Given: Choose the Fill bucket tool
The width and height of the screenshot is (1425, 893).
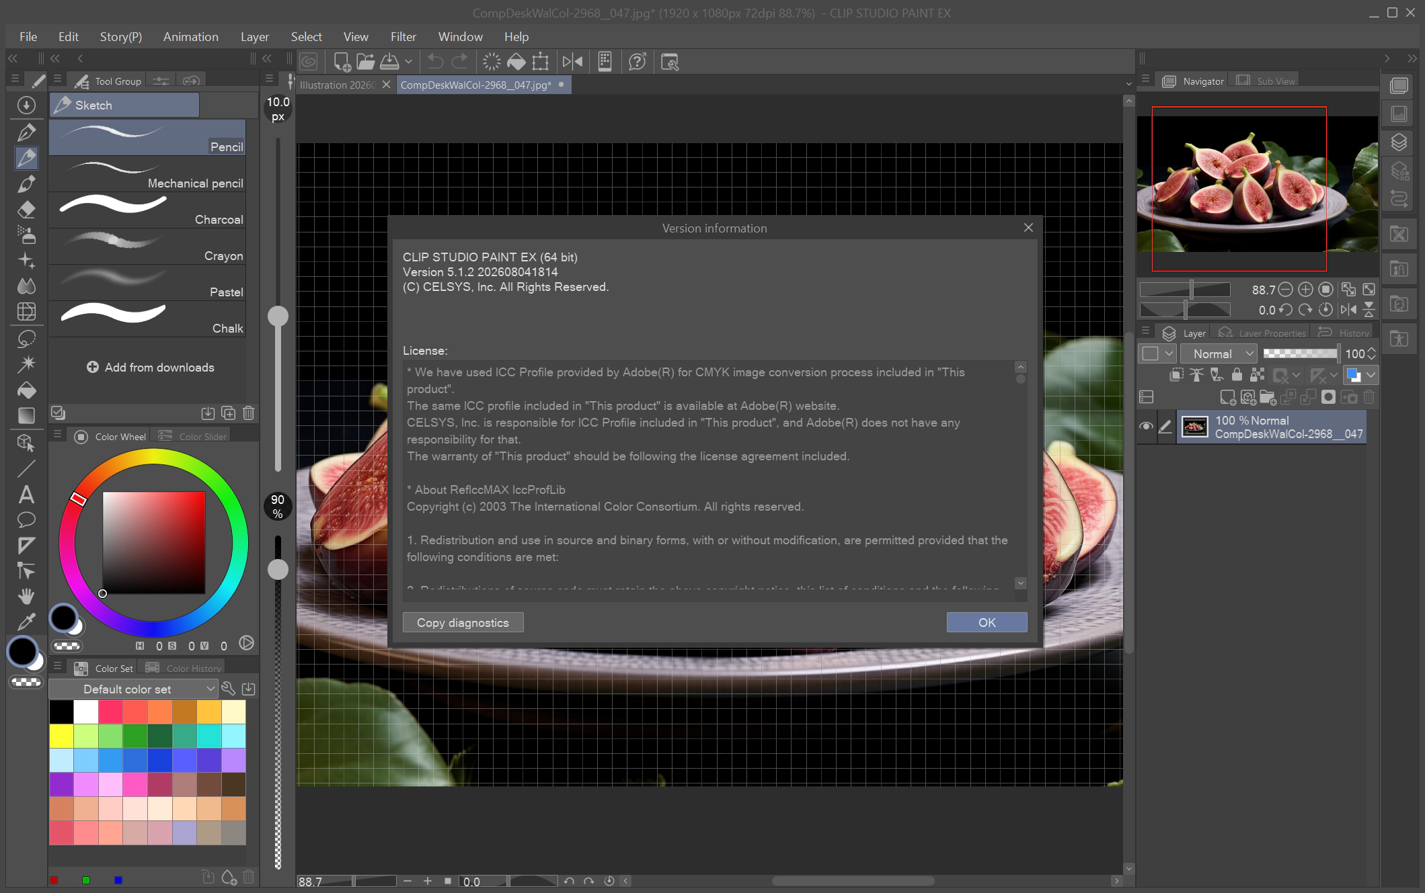Looking at the screenshot, I should tap(26, 390).
